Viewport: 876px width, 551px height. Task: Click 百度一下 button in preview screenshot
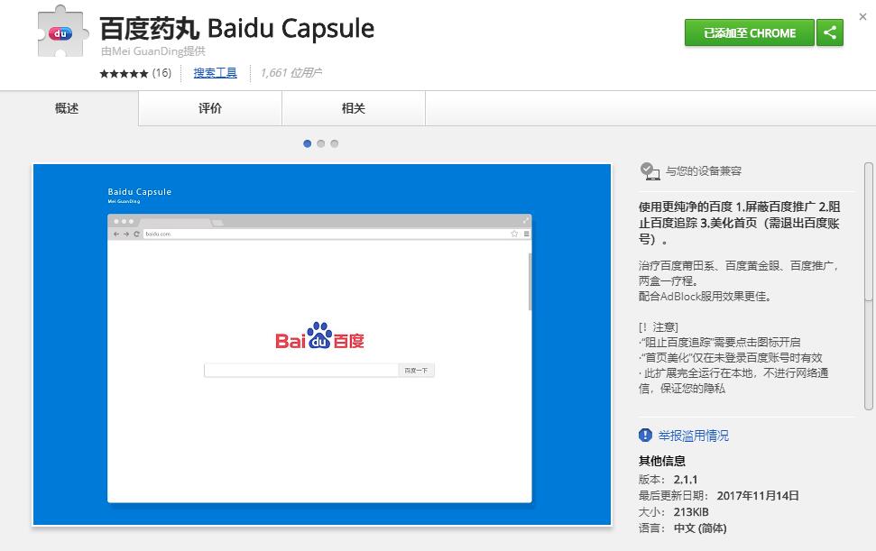pos(416,370)
